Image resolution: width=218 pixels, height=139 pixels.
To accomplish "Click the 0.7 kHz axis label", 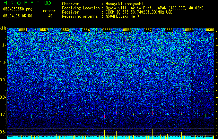I will click(3, 115).
